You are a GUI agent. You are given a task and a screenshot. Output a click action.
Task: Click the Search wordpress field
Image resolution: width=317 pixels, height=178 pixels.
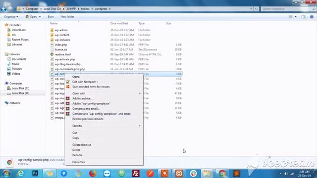point(288,9)
